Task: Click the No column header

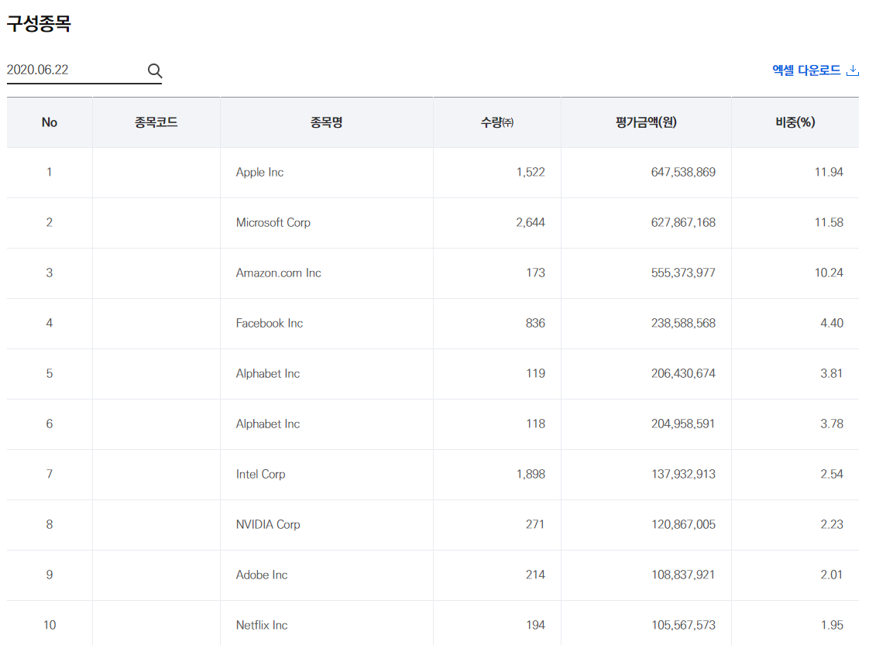Action: tap(49, 122)
